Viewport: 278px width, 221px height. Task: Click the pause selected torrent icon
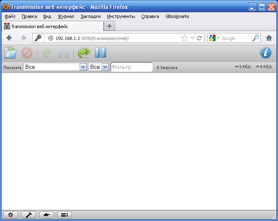(64, 53)
